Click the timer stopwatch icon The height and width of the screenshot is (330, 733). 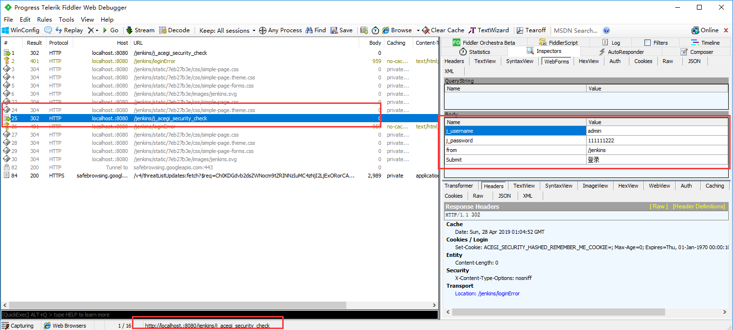click(x=375, y=30)
